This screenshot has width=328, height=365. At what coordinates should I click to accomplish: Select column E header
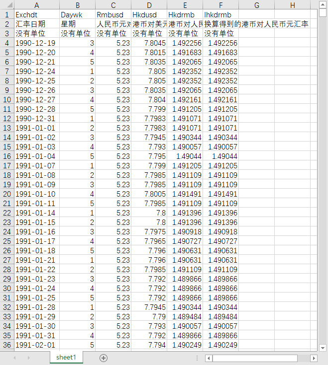point(185,5)
